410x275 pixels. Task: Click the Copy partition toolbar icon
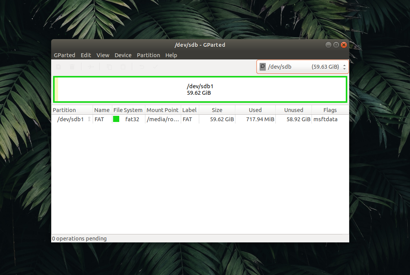point(110,67)
